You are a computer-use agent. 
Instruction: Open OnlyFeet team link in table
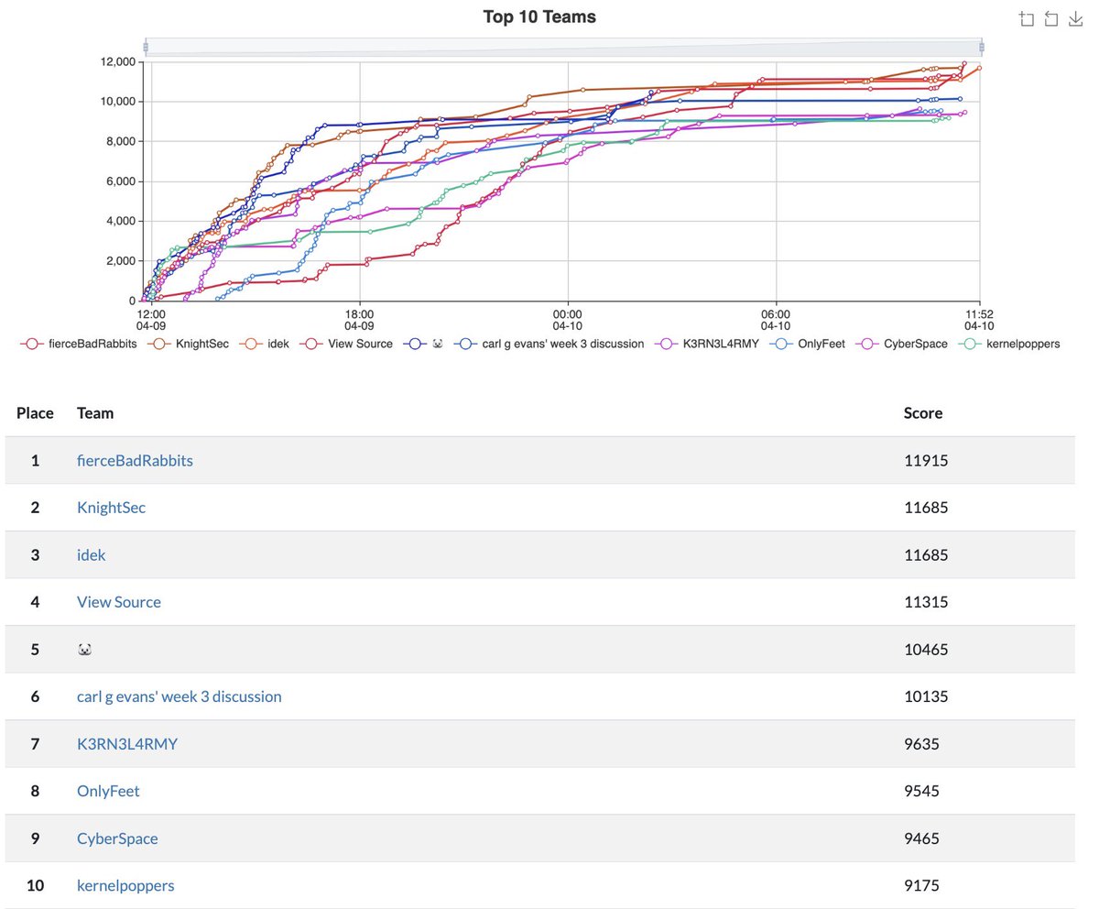pos(108,791)
